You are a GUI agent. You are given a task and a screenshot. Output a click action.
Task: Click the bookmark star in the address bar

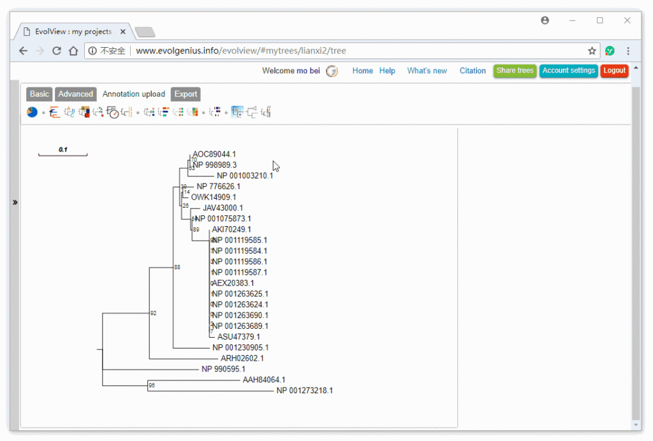coord(592,50)
